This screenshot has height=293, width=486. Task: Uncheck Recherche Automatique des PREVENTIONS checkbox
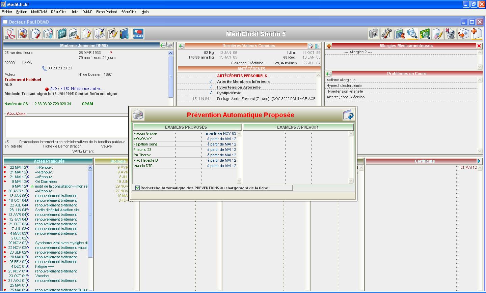point(137,188)
